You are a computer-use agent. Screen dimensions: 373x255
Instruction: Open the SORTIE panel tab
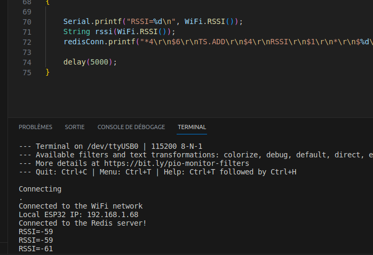75,127
